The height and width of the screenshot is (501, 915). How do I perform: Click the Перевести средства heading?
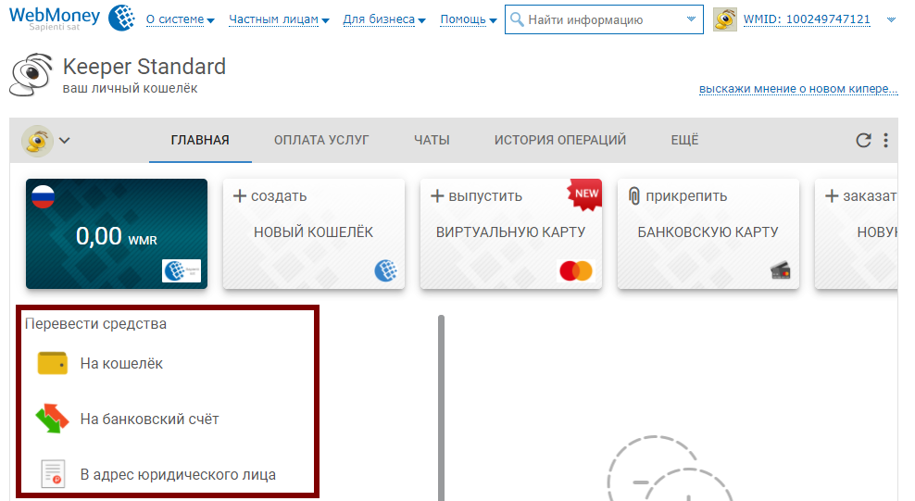(x=95, y=324)
